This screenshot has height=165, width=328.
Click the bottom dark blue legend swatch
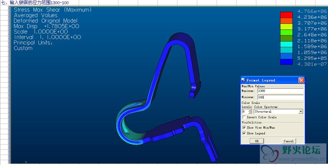point(286,62)
